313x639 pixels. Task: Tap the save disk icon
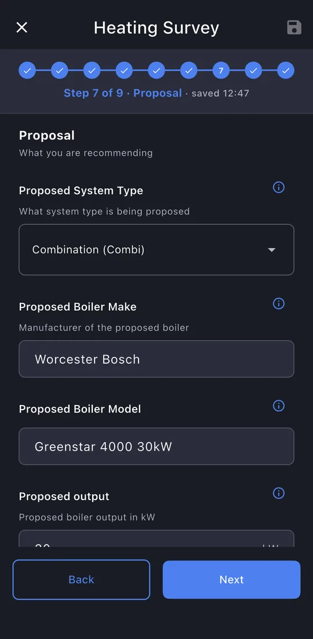294,28
